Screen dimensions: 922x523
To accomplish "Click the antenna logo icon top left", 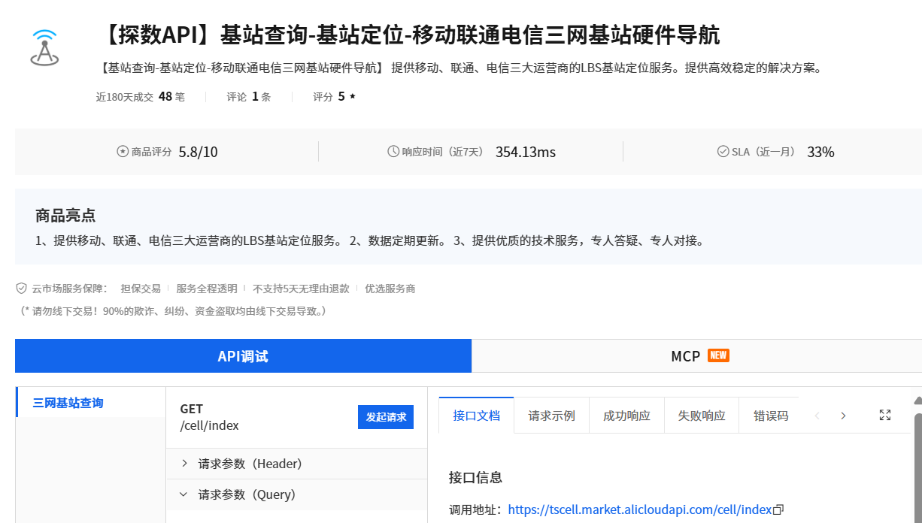I will point(45,46).
